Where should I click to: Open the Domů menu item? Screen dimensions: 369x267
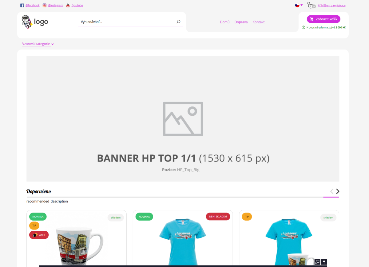(225, 22)
